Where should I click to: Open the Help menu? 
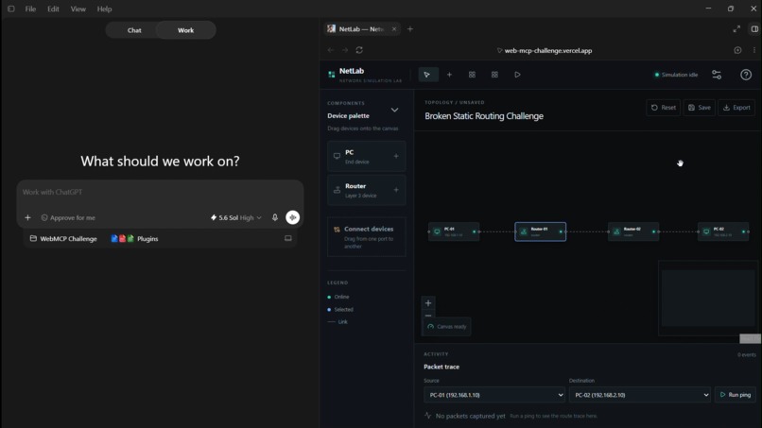click(x=104, y=9)
